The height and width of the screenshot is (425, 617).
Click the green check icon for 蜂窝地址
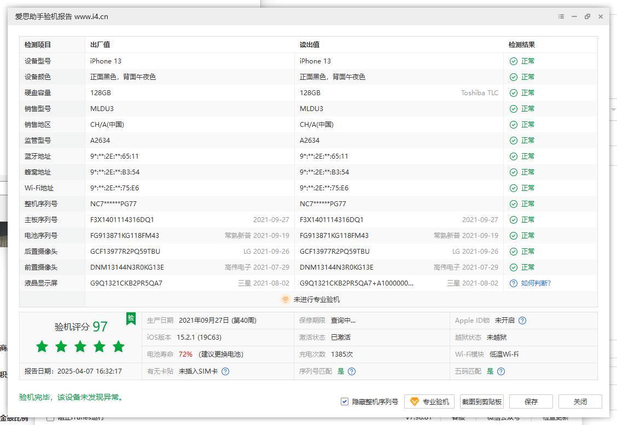(514, 172)
